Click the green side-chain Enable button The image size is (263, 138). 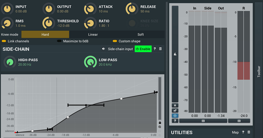(143, 49)
